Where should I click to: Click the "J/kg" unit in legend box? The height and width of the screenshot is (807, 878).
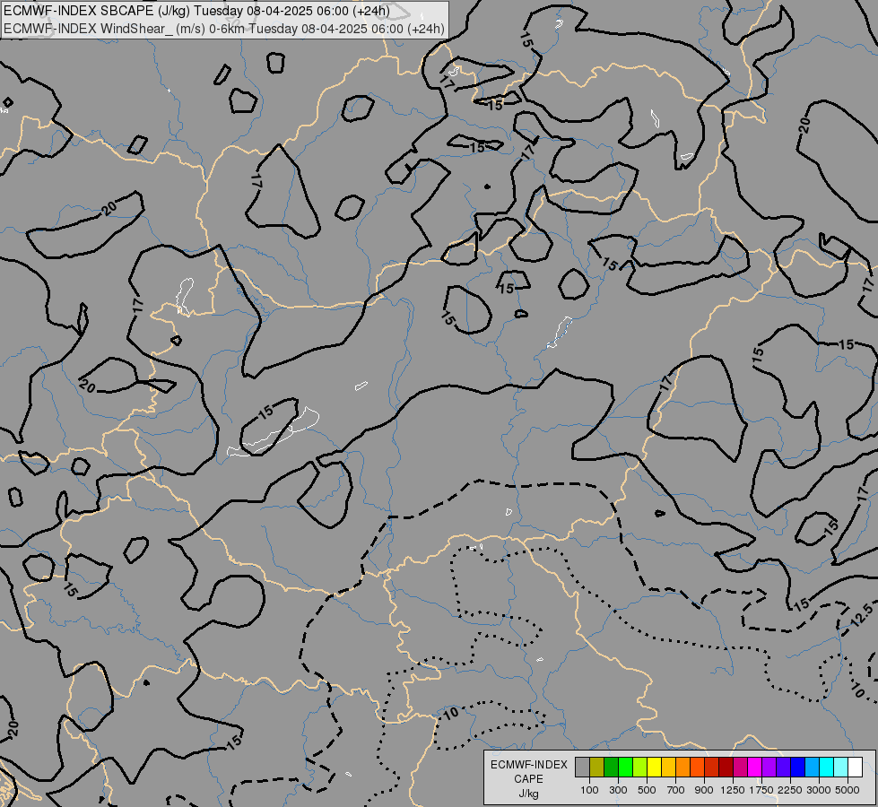click(528, 794)
